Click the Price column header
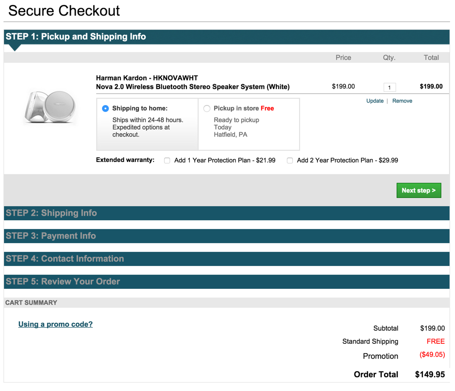The width and height of the screenshot is (455, 391). pyautogui.click(x=343, y=57)
